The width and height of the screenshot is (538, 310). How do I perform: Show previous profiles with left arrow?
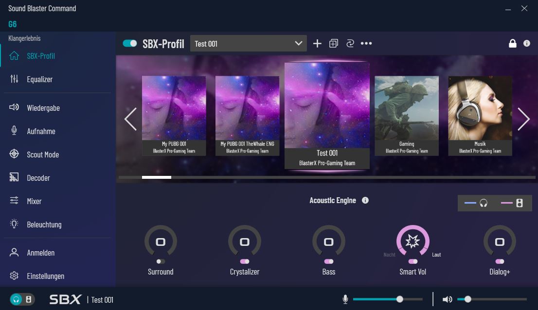pyautogui.click(x=130, y=119)
